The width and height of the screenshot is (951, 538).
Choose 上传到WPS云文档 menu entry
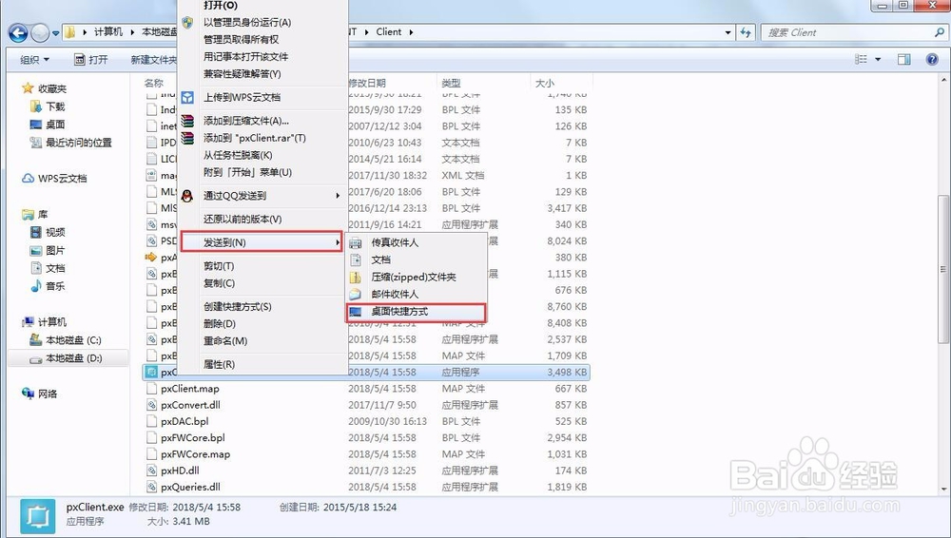263,97
